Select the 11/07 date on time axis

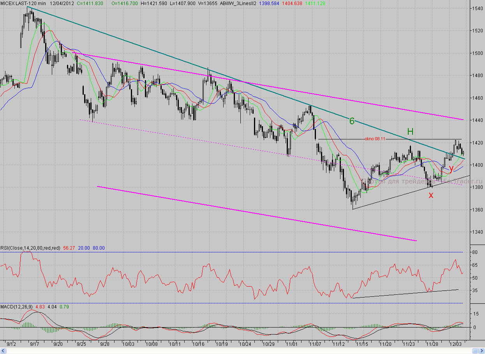315,344
